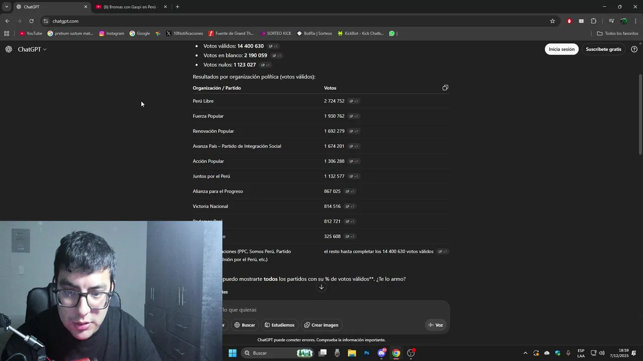Click the page vertical scrollbar
This screenshot has width=643, height=361.
640,114
